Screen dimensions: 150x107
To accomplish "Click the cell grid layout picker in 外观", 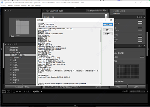I will click(128, 71).
